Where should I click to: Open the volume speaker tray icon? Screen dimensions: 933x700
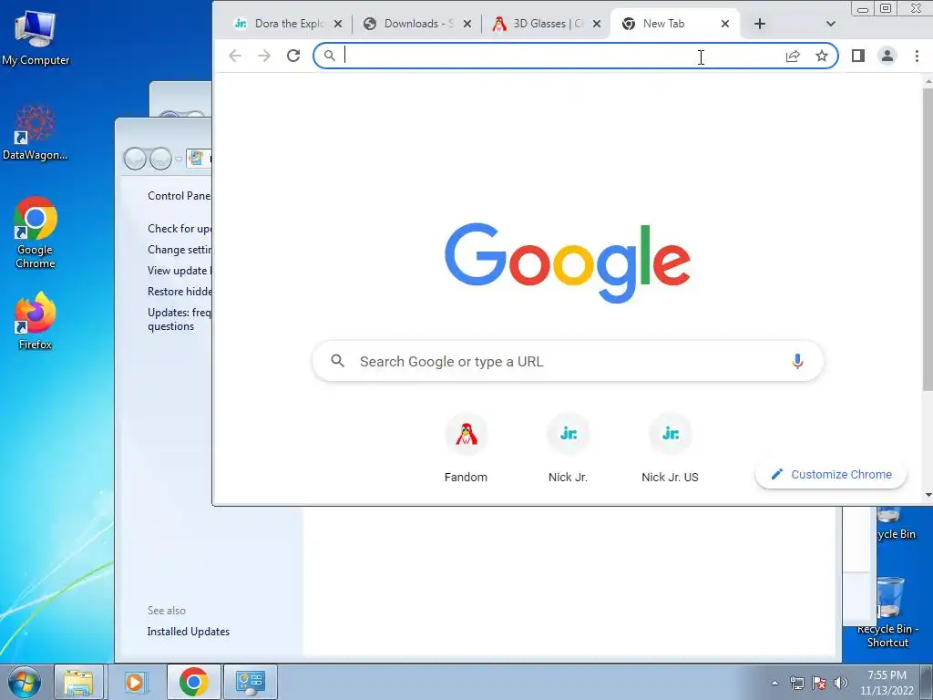click(x=841, y=683)
